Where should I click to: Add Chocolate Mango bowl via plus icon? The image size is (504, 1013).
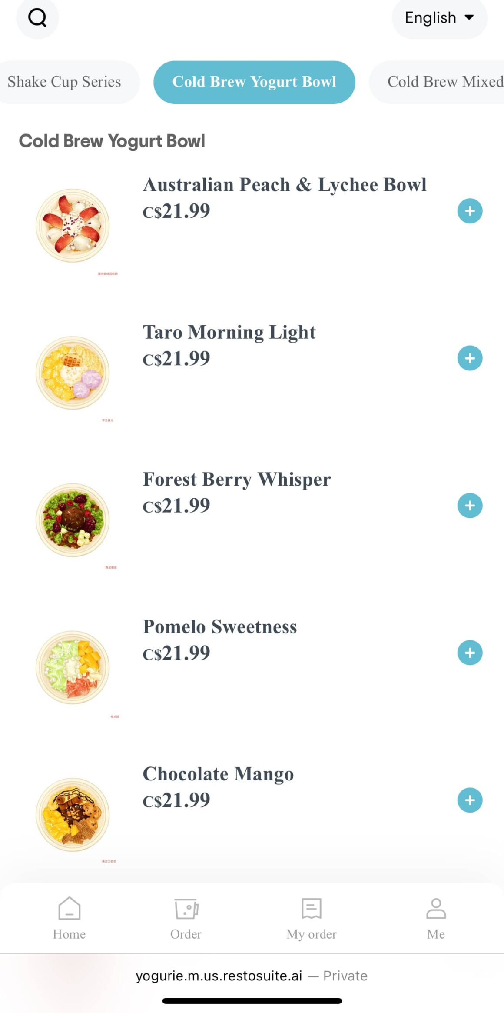point(470,800)
